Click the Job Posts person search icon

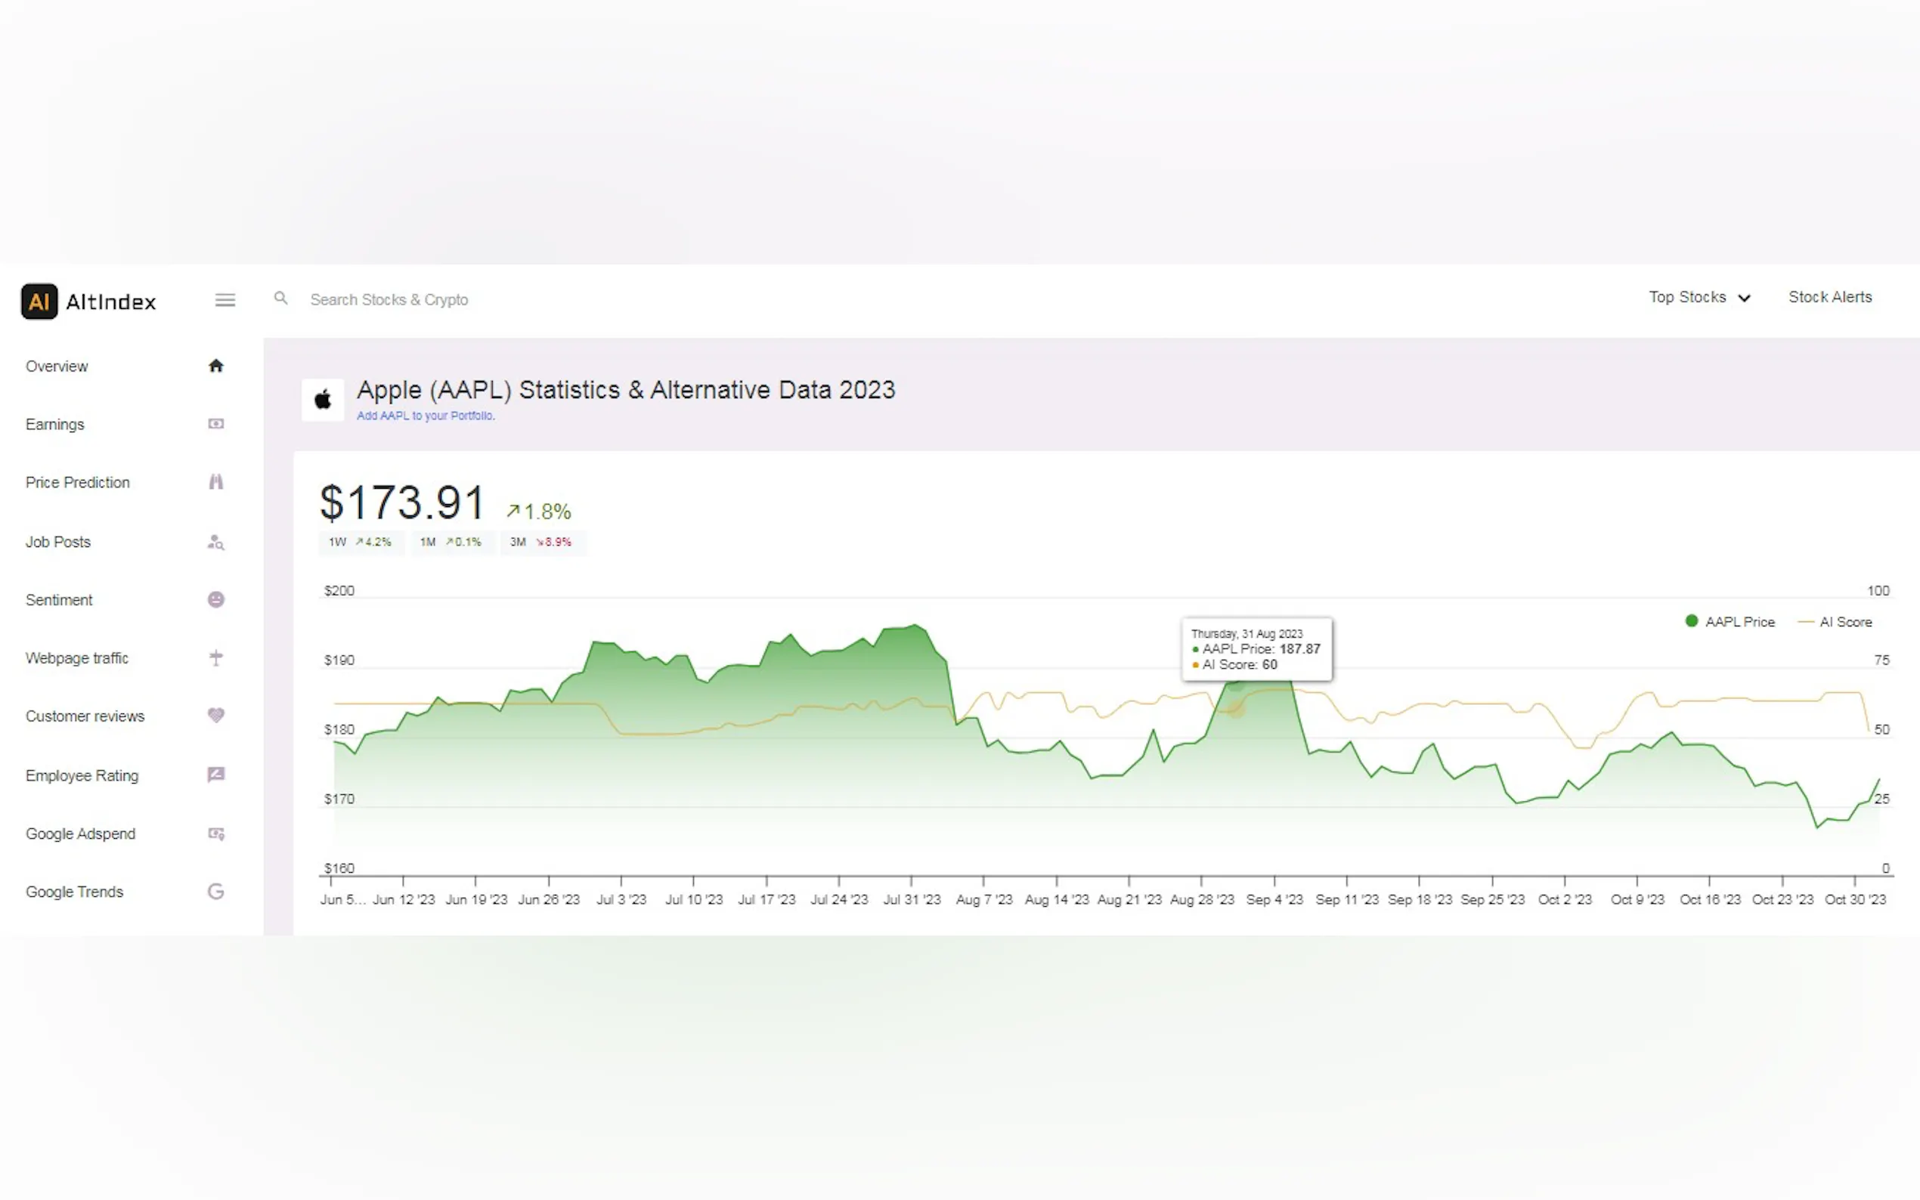point(216,542)
